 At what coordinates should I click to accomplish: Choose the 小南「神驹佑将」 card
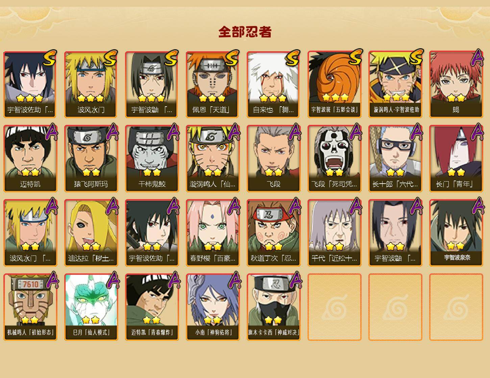pyautogui.click(x=213, y=307)
